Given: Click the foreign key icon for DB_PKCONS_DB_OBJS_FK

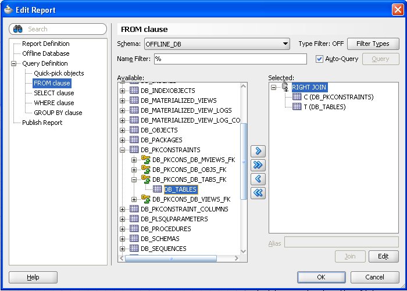Looking at the screenshot, I should tap(145, 169).
